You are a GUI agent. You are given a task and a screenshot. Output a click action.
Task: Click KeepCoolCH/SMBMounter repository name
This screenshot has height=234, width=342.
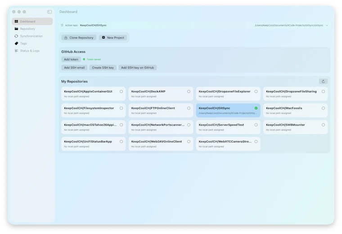click(x=285, y=125)
